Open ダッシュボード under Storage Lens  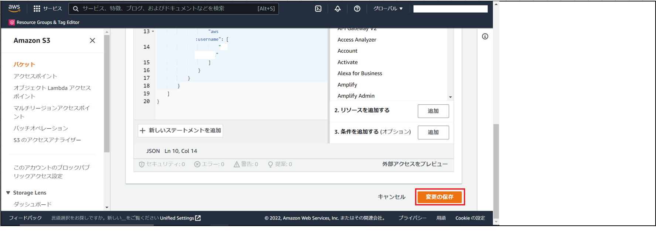click(x=33, y=204)
